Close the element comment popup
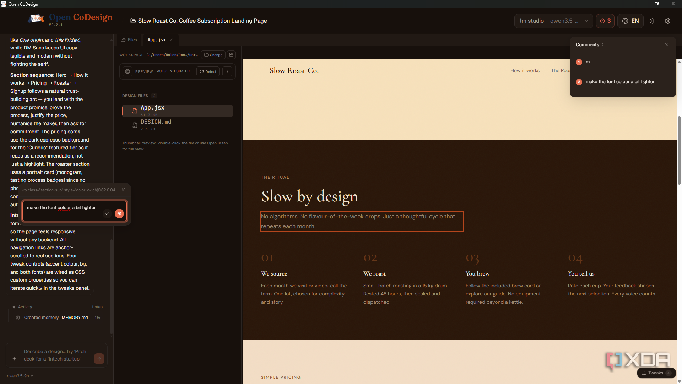The image size is (682, 384). pyautogui.click(x=123, y=190)
